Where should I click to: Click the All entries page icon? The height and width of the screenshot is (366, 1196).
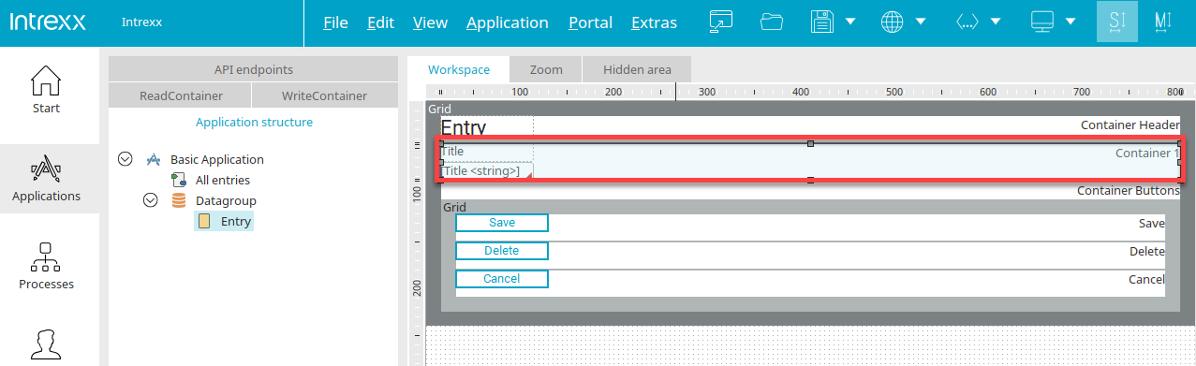[178, 180]
